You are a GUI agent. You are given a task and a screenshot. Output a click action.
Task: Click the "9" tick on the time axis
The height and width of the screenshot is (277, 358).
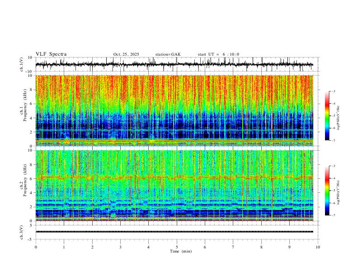289,247
